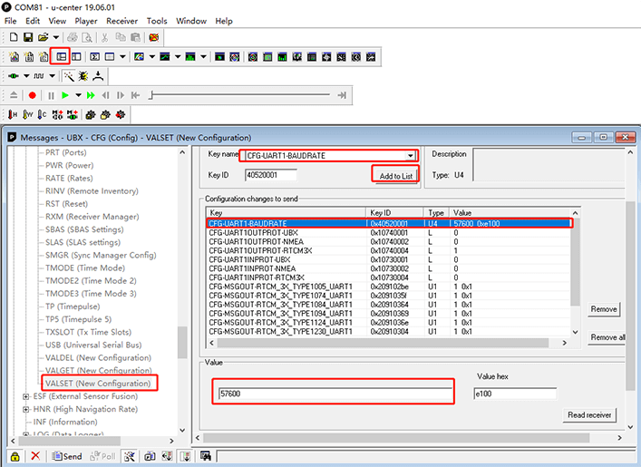Open the histogram view icon
The image size is (641, 467).
(190, 56)
